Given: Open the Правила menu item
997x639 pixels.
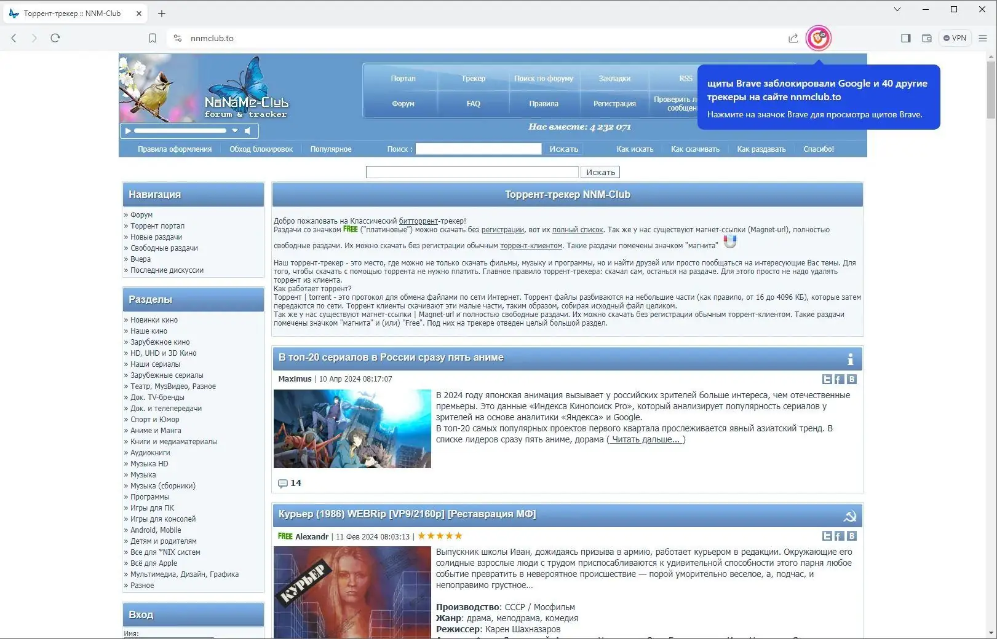Looking at the screenshot, I should [x=544, y=104].
